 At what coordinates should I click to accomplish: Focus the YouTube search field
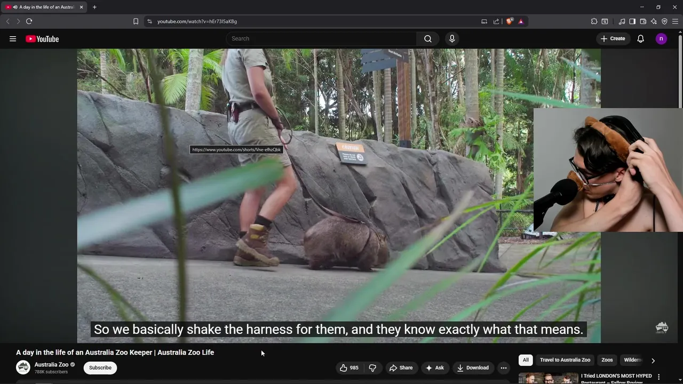pyautogui.click(x=322, y=38)
